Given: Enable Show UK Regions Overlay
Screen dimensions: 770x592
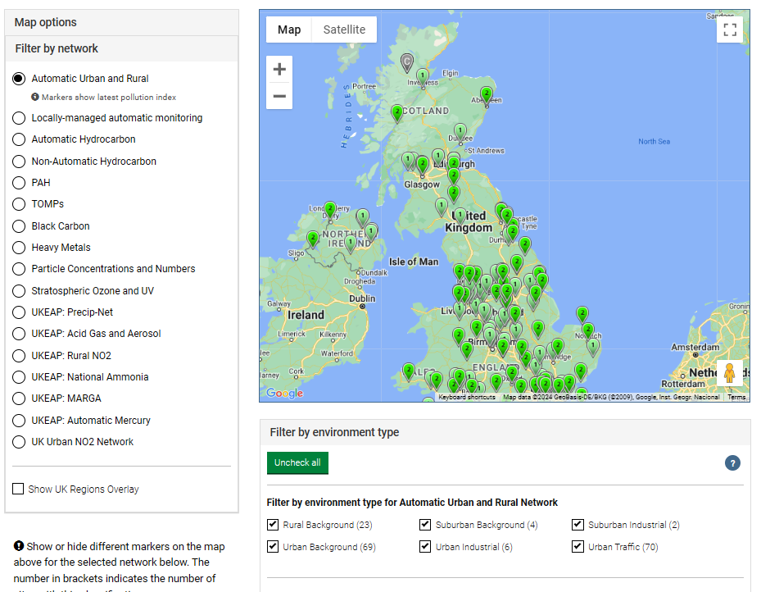Looking at the screenshot, I should coord(18,490).
